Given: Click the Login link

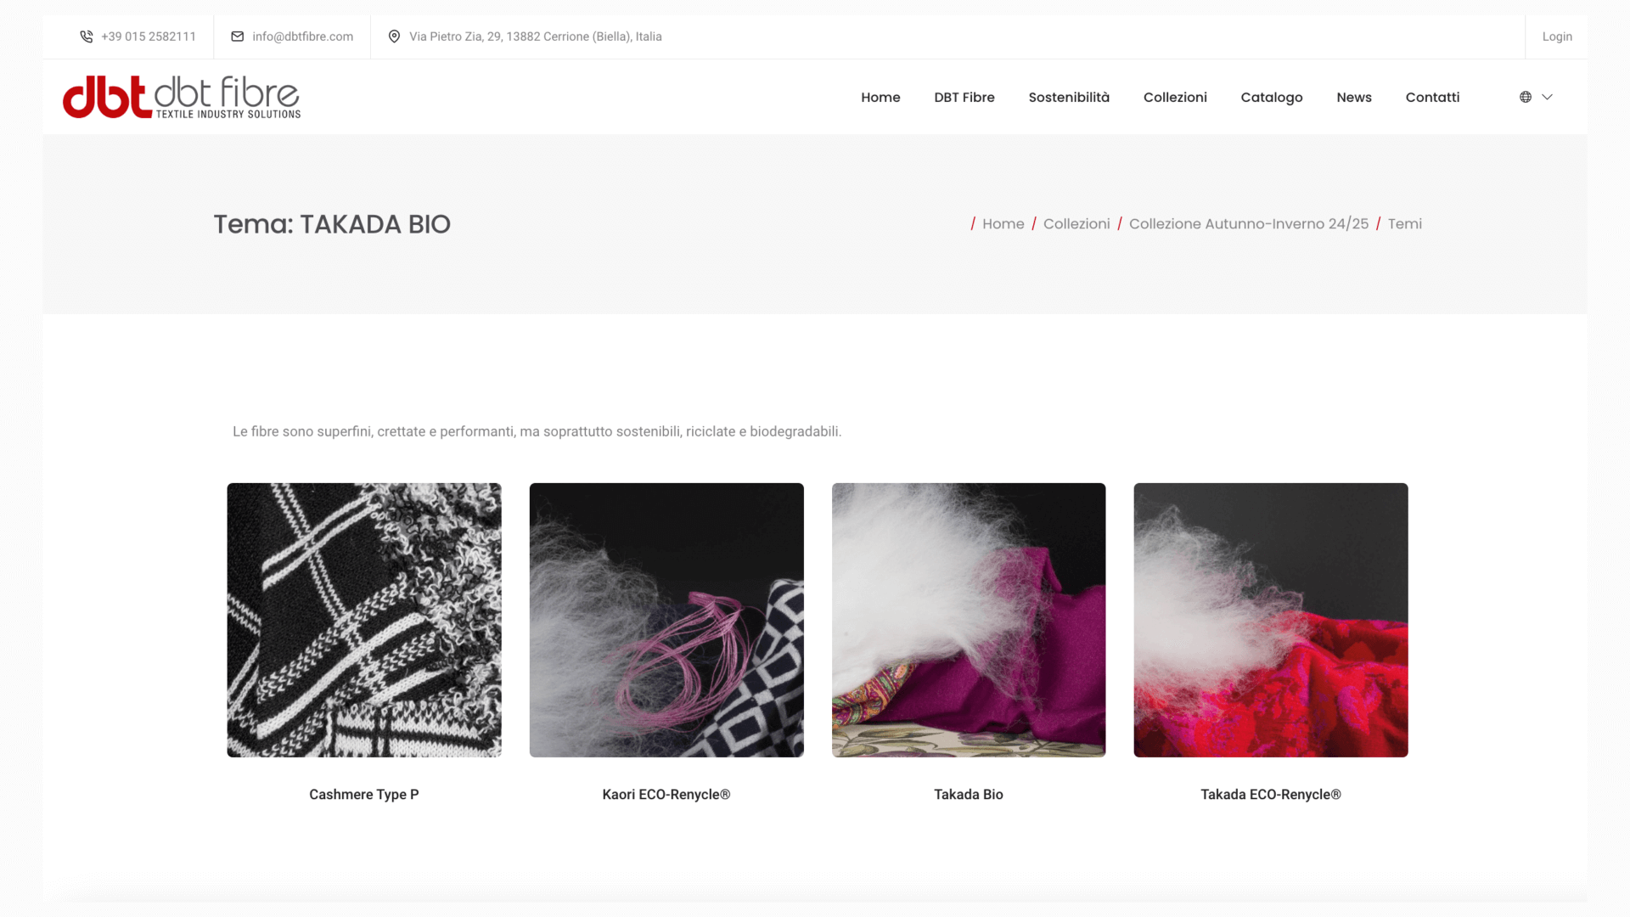Looking at the screenshot, I should [x=1557, y=37].
